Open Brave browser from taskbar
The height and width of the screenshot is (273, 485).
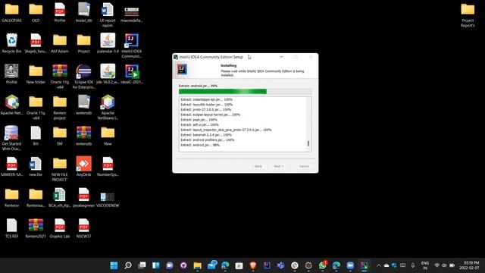253,265
